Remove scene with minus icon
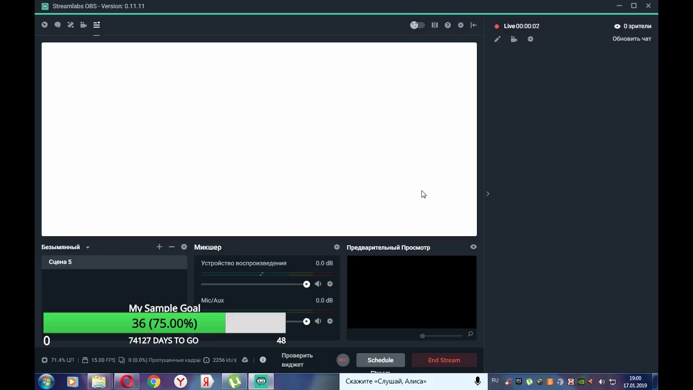The width and height of the screenshot is (693, 390). point(172,247)
